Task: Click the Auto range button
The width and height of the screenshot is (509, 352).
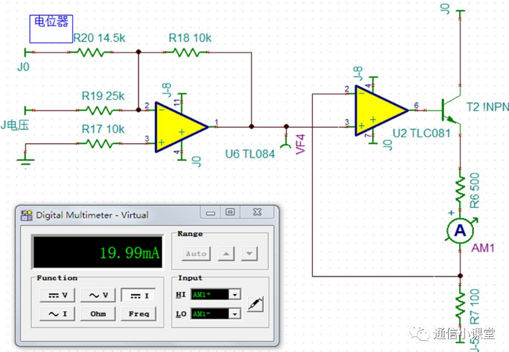Action: pos(196,254)
